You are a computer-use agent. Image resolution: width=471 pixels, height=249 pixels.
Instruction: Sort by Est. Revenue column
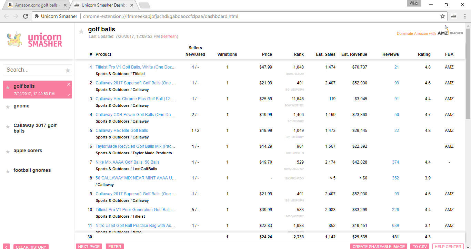coord(354,54)
